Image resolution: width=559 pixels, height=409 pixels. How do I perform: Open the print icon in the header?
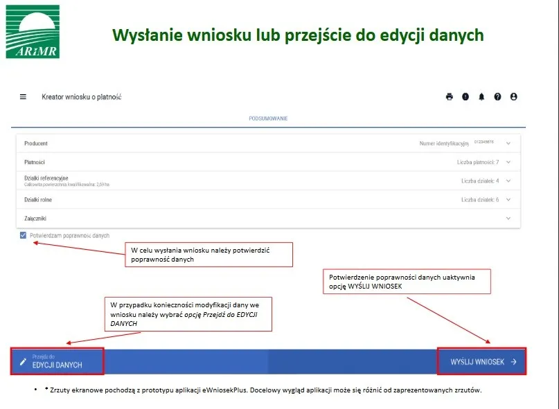click(450, 97)
